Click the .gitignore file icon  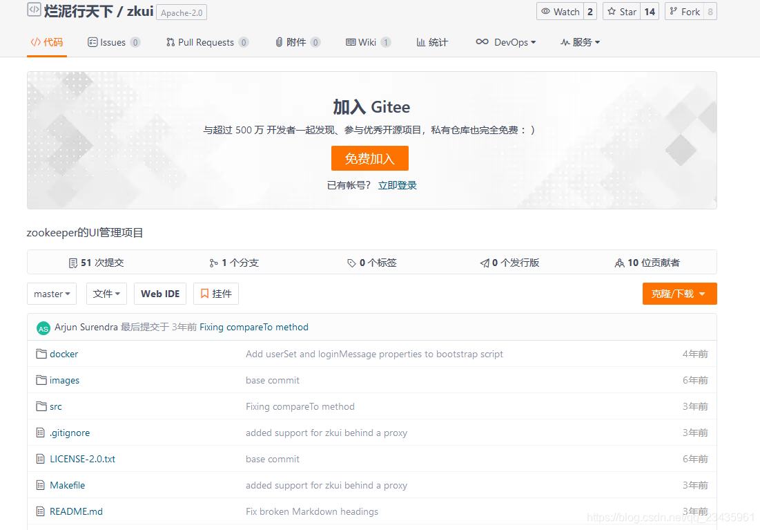pos(41,433)
